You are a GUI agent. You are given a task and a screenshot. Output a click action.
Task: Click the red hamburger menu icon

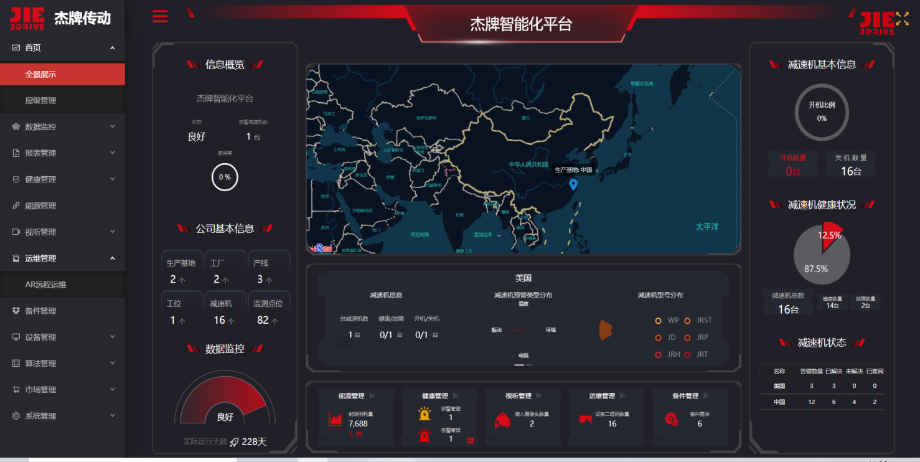pos(160,16)
